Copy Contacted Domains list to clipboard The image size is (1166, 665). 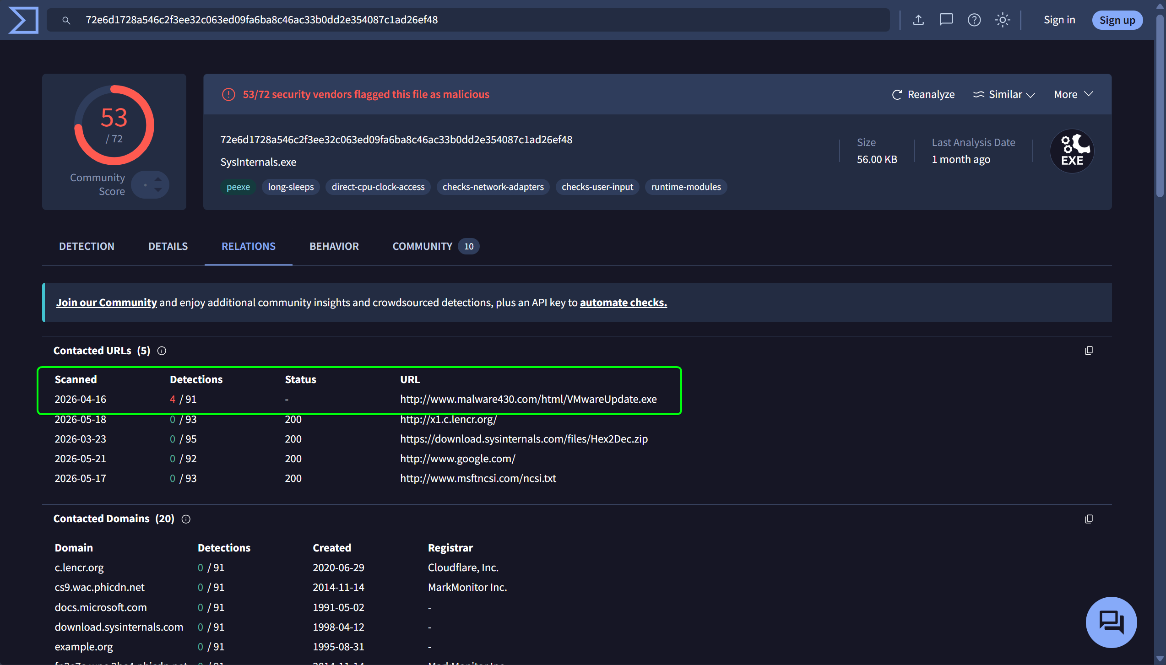1089,519
